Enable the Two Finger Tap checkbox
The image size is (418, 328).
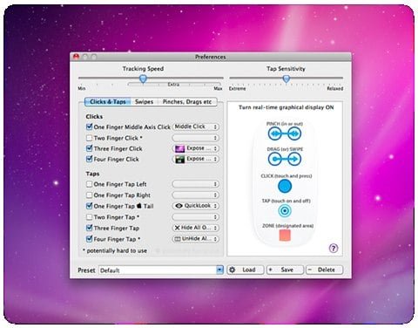point(90,217)
